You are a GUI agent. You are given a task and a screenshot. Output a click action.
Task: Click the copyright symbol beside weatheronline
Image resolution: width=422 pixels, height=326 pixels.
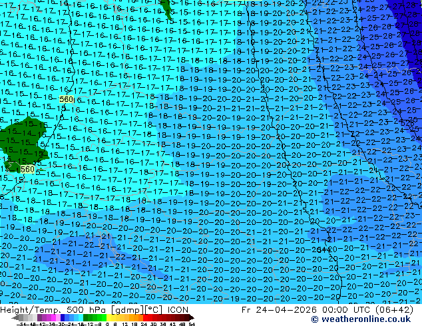click(315, 319)
